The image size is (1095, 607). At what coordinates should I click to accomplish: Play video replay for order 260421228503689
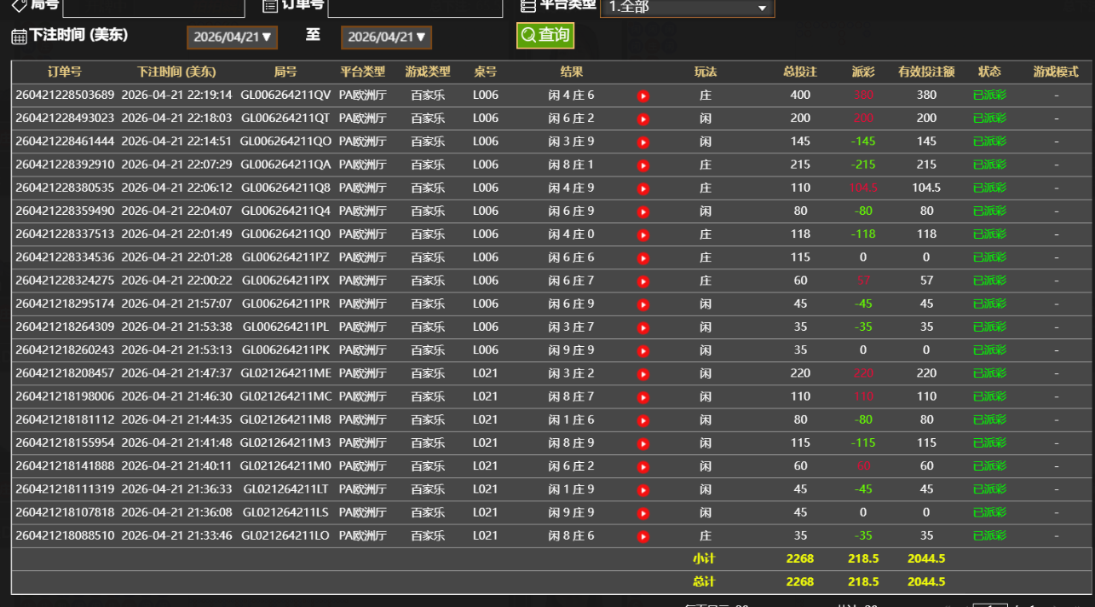point(643,96)
